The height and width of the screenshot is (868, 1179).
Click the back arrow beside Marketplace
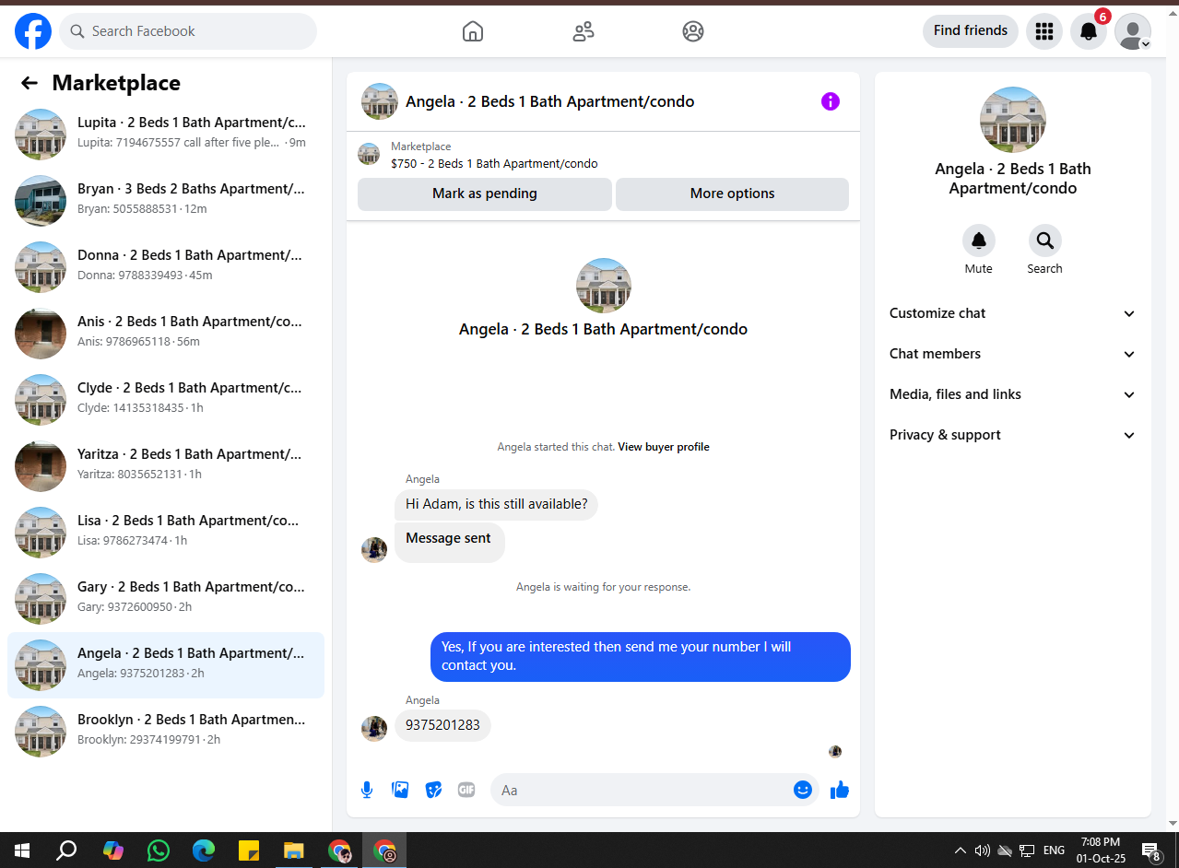[29, 83]
